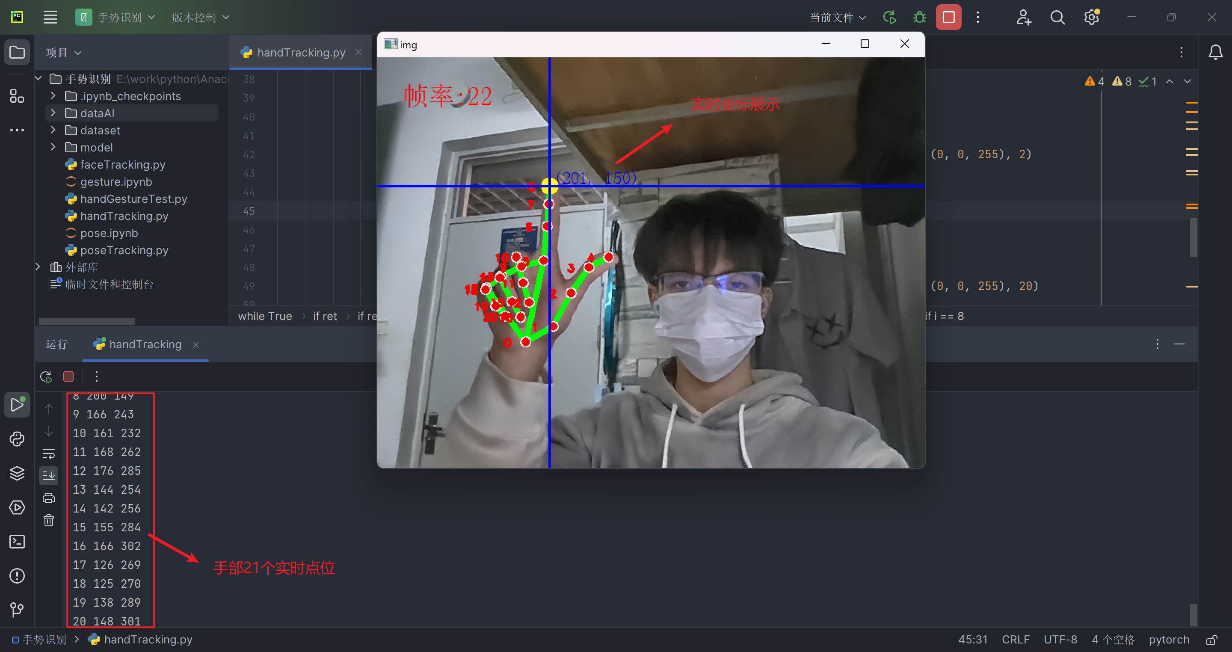1232x652 pixels.
Task: Open the 版本控制 dropdown menu
Action: tap(200, 17)
